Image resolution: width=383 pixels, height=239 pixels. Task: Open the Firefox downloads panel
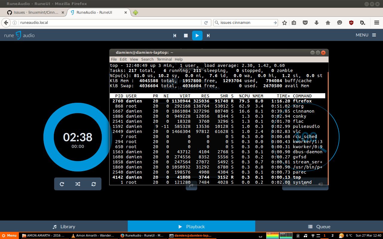[x=317, y=23]
